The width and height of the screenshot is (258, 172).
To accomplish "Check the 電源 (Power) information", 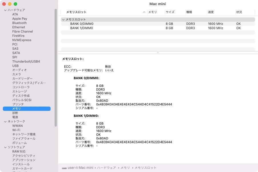I will click(x=15, y=117).
